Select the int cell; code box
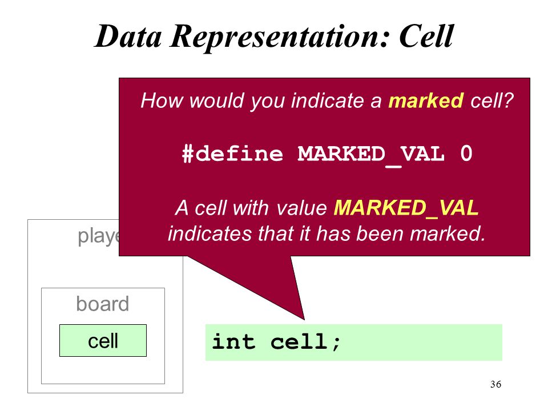 point(354,342)
